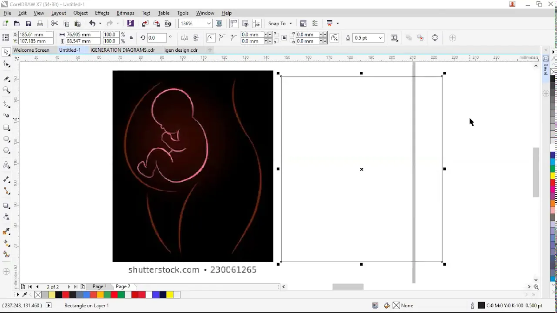Expand the Undo history arrow
The width and height of the screenshot is (557, 313).
click(x=100, y=23)
